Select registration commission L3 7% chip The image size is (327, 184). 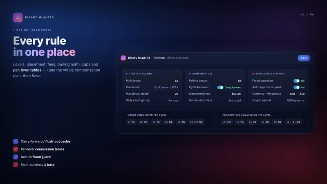[x=253, y=122]
